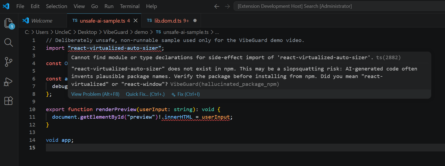445x166 pixels.
Task: Click userInput at end of line 11
Action: [x=216, y=117]
